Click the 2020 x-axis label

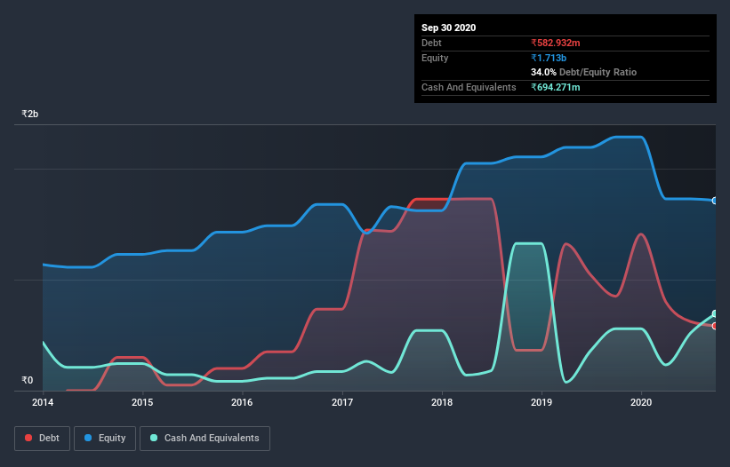click(x=641, y=402)
